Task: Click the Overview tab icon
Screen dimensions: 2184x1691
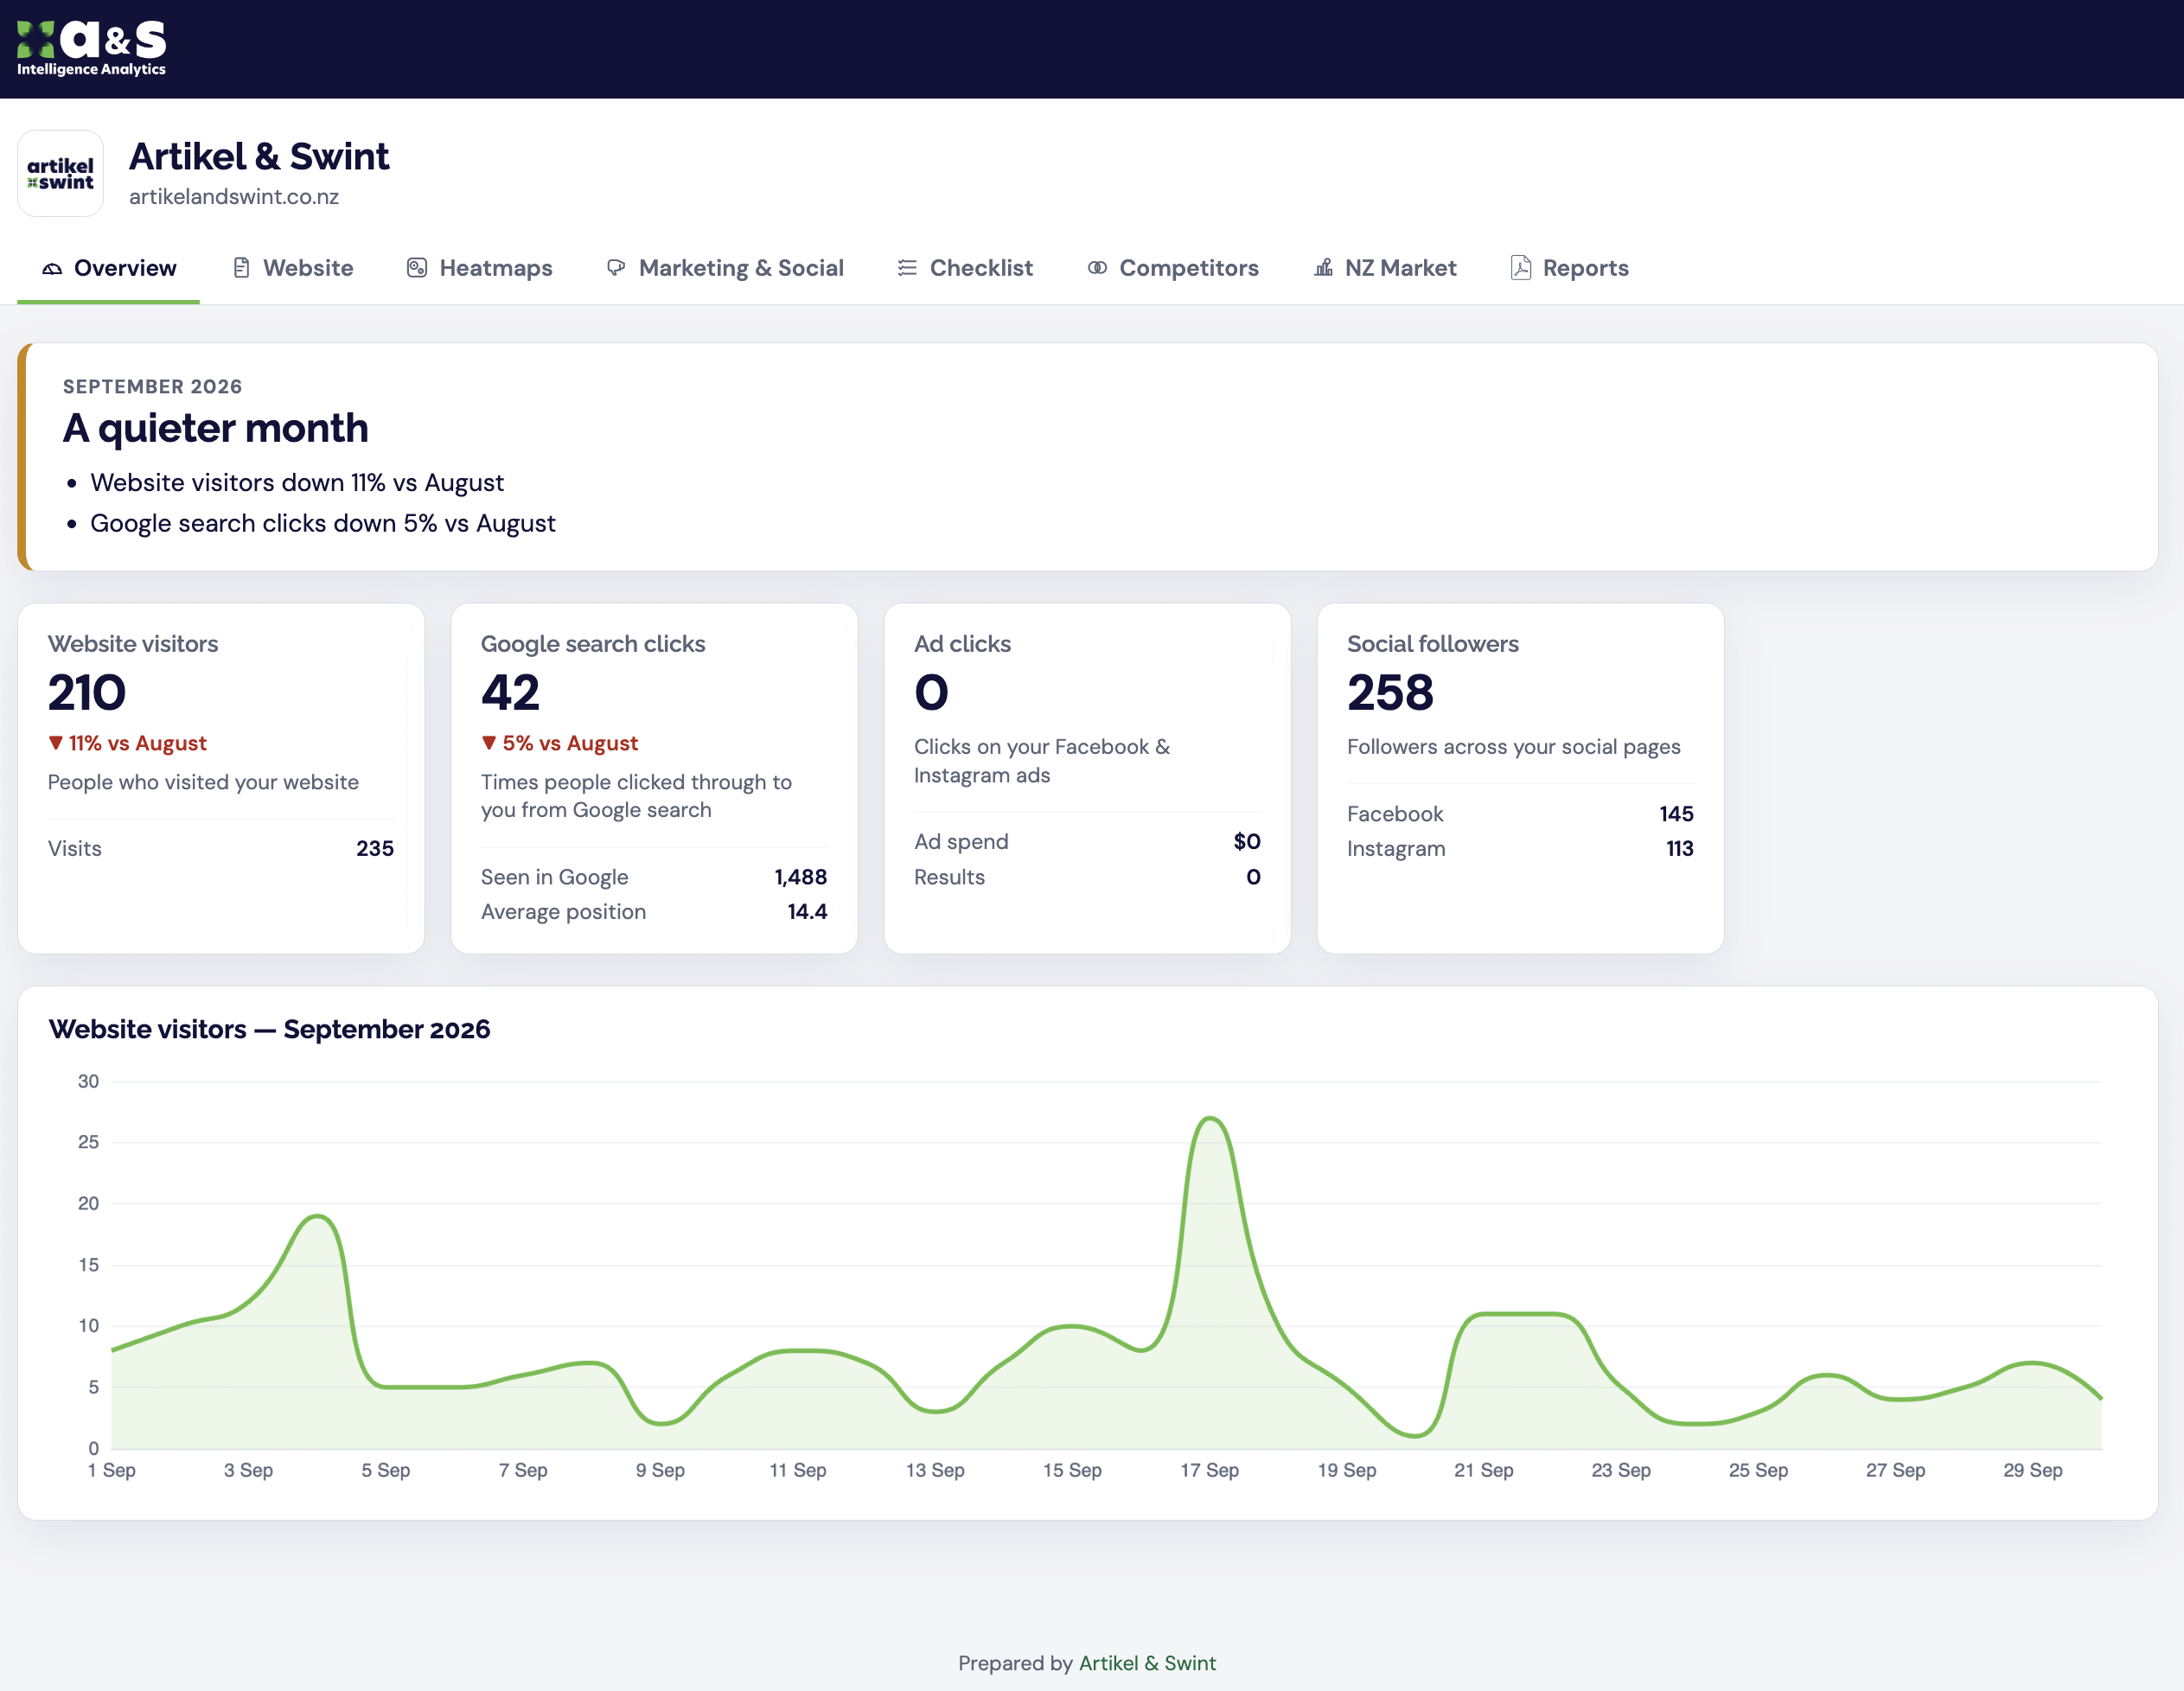Action: [x=52, y=268]
